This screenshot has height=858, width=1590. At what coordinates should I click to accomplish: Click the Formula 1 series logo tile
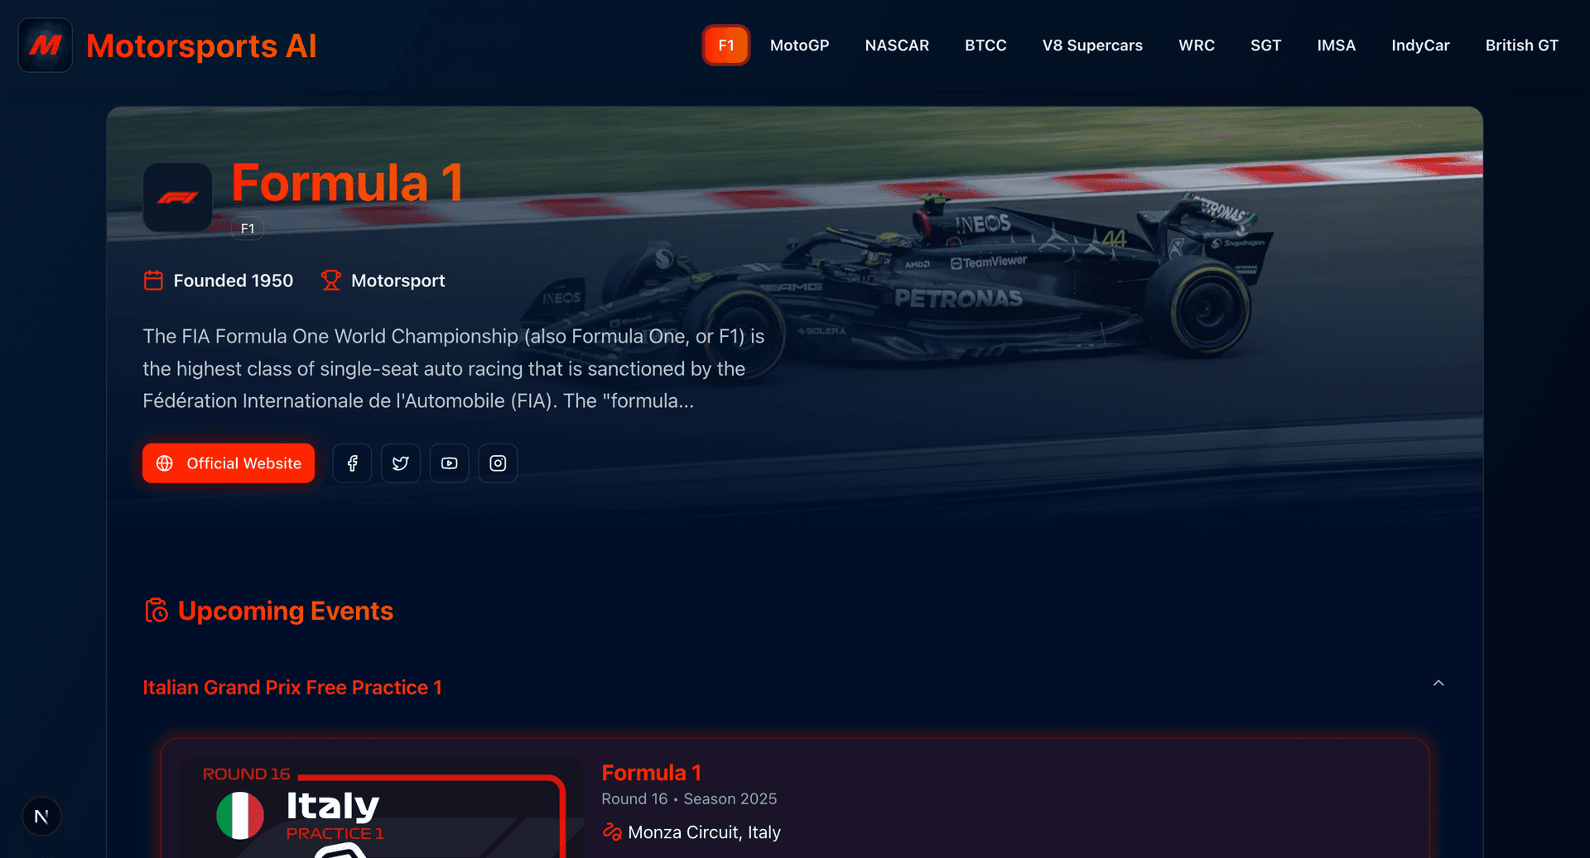click(x=177, y=197)
